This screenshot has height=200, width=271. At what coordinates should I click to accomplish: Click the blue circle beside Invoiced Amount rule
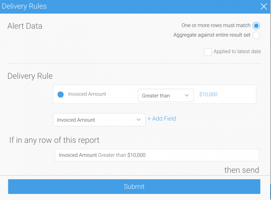point(61,95)
